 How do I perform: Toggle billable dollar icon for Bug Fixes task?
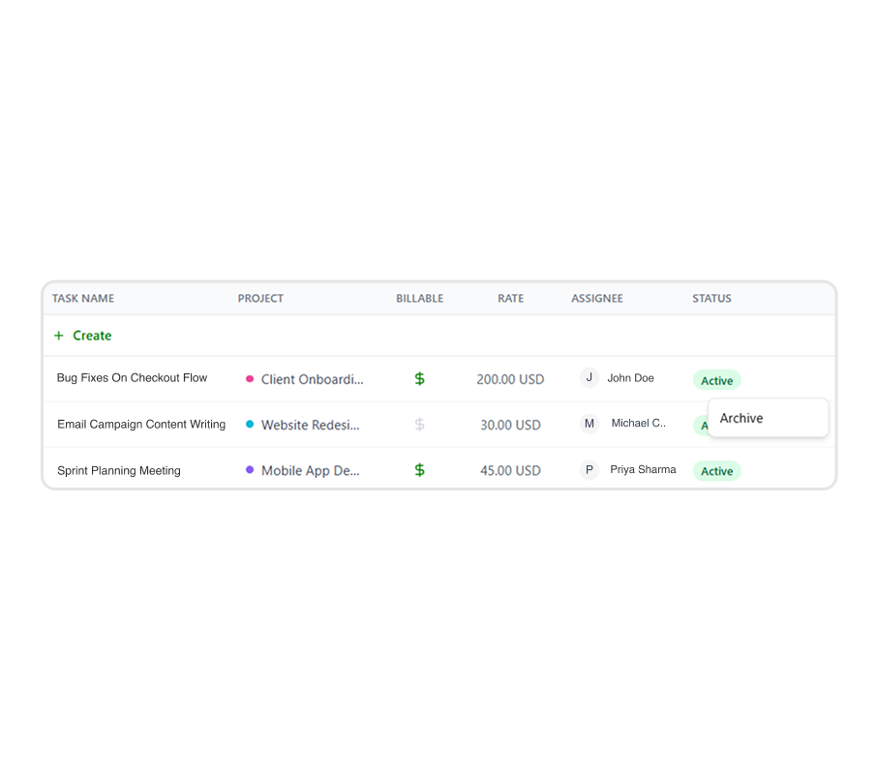pyautogui.click(x=419, y=379)
